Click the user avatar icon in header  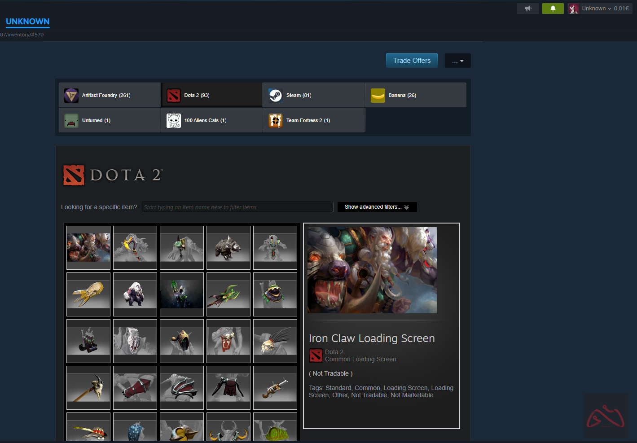(573, 9)
